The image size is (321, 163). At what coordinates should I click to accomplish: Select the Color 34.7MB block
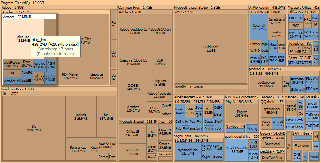154,110
